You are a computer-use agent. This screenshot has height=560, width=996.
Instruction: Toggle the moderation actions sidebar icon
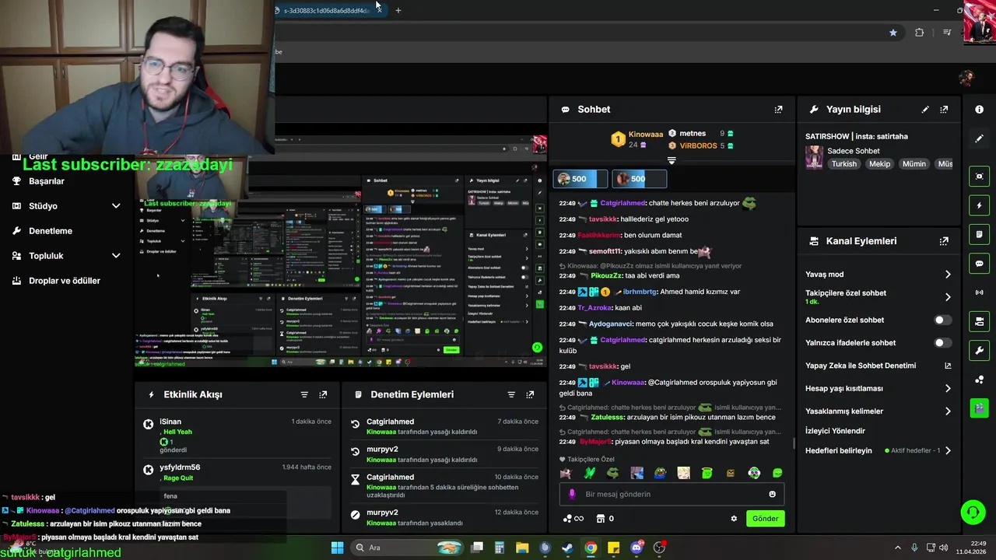pos(979,234)
